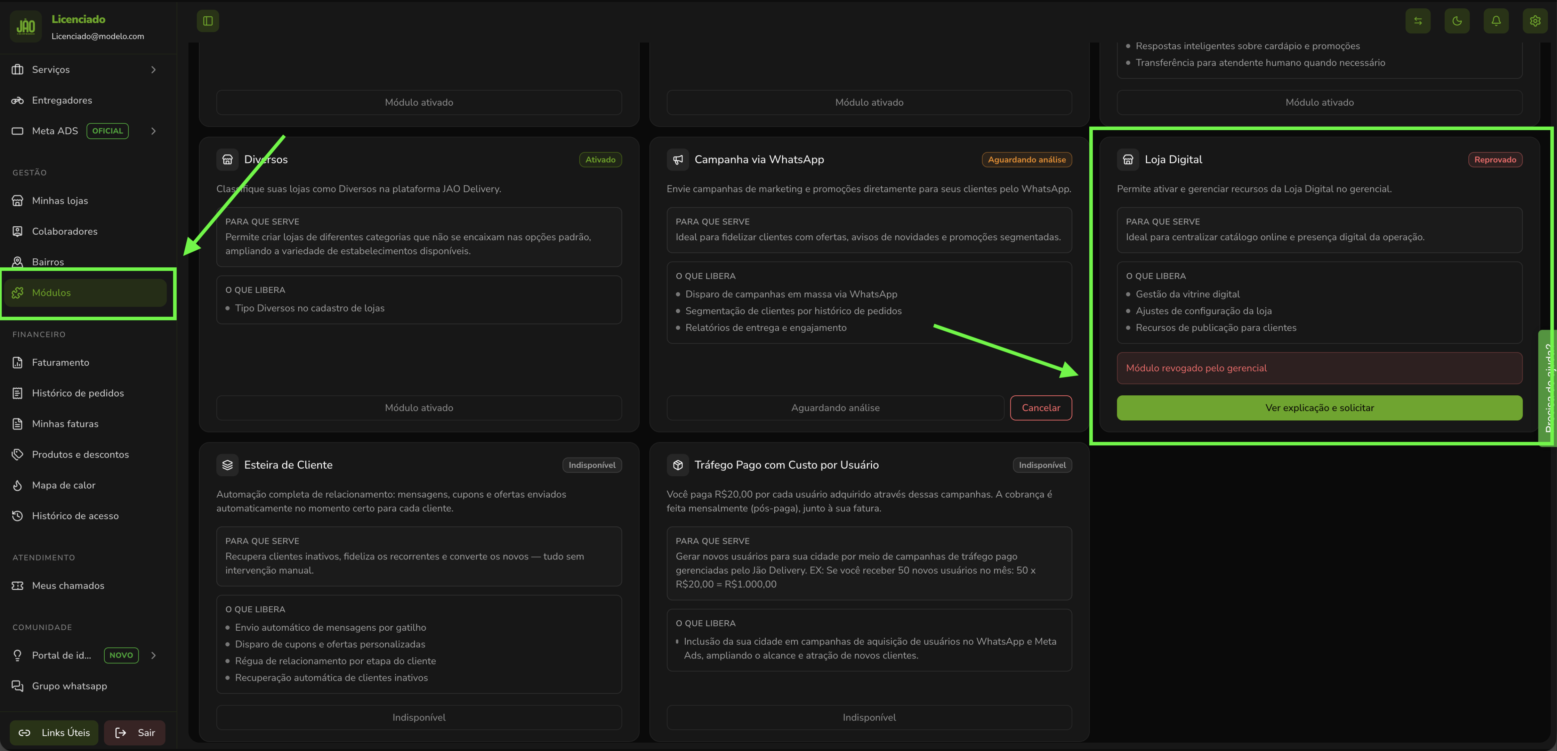The width and height of the screenshot is (1557, 751).
Task: Expand the Serviços menu chevron
Action: tap(154, 70)
